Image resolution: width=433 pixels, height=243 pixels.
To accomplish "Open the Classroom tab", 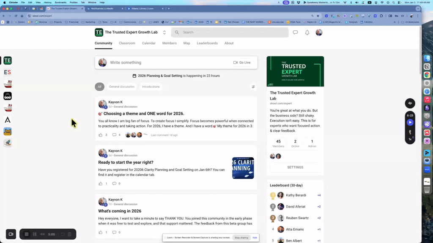I will 127,43.
